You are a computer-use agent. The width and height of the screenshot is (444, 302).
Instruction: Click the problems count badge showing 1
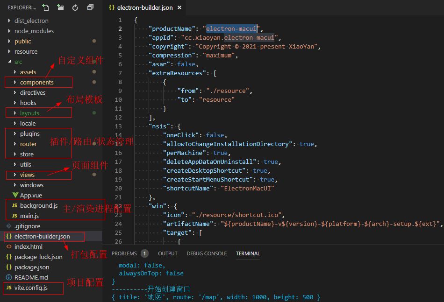coord(144,253)
